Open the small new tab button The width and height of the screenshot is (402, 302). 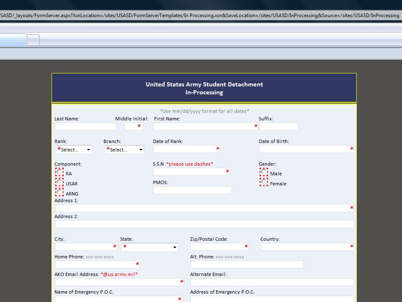point(33,40)
